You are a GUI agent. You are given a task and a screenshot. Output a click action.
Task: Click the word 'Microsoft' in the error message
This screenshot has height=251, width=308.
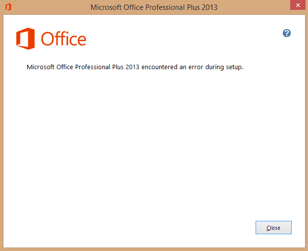(41, 67)
